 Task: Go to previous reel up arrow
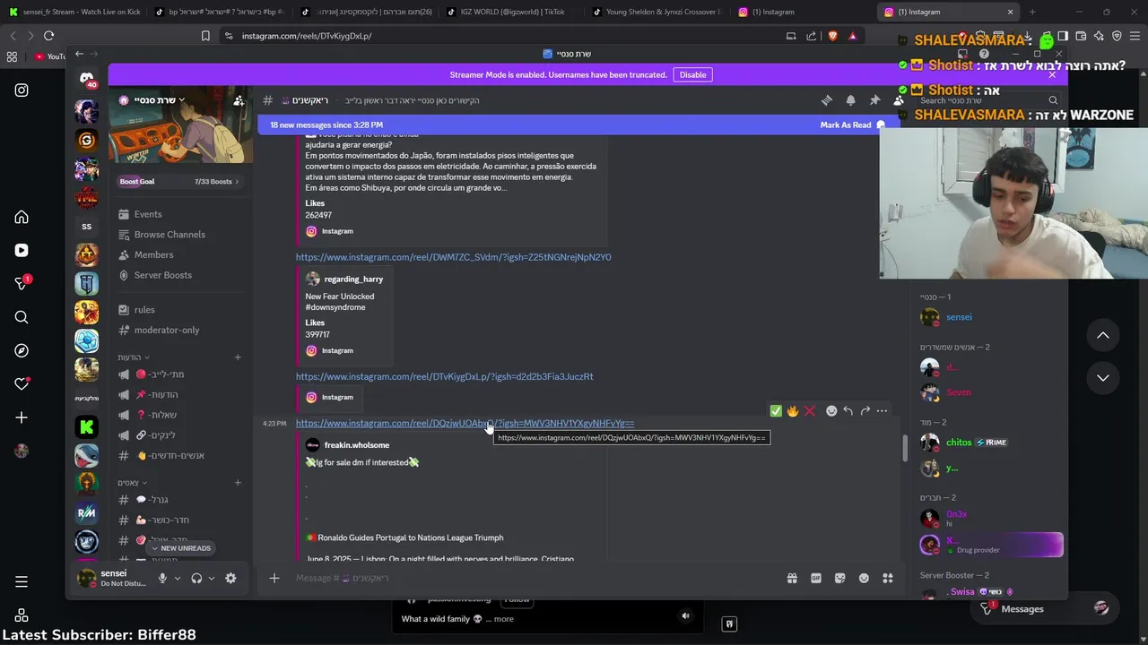coord(1103,336)
